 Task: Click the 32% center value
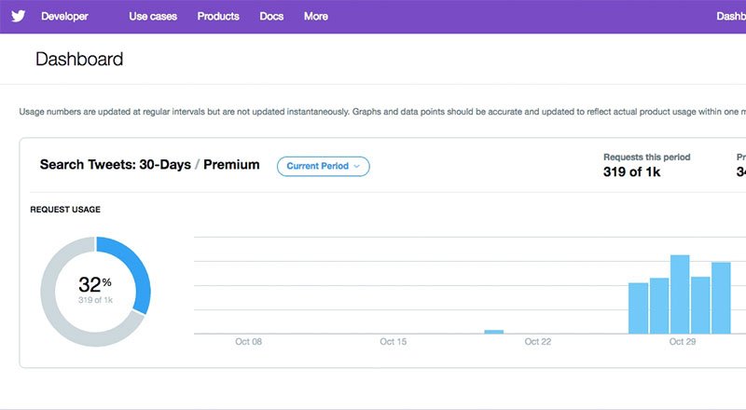point(95,284)
